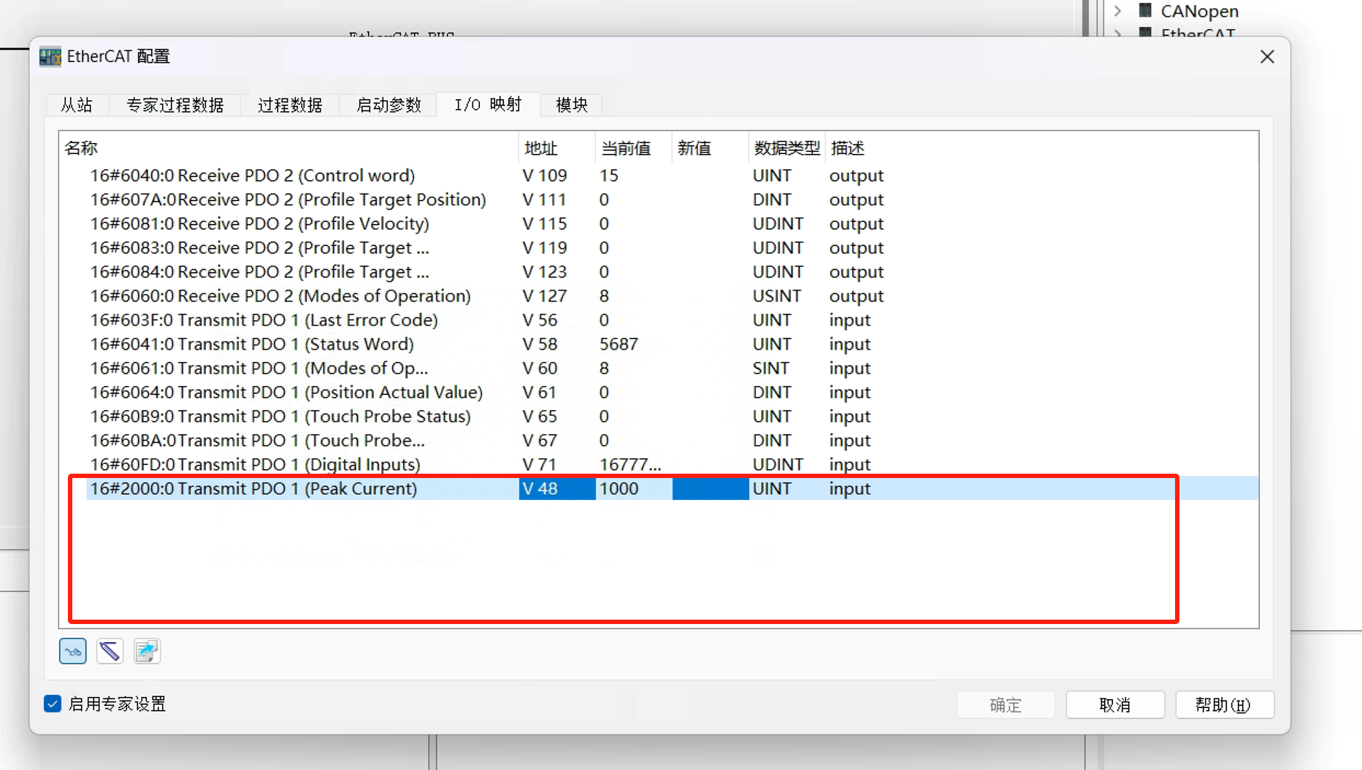1362x770 pixels.
Task: Select the I/O 映射 tab
Action: 488,104
